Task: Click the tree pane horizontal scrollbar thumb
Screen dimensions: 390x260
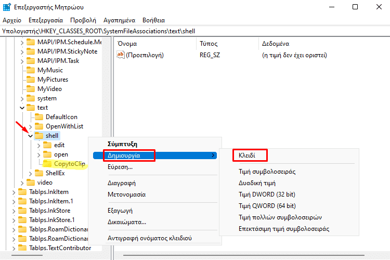Action: [27, 255]
